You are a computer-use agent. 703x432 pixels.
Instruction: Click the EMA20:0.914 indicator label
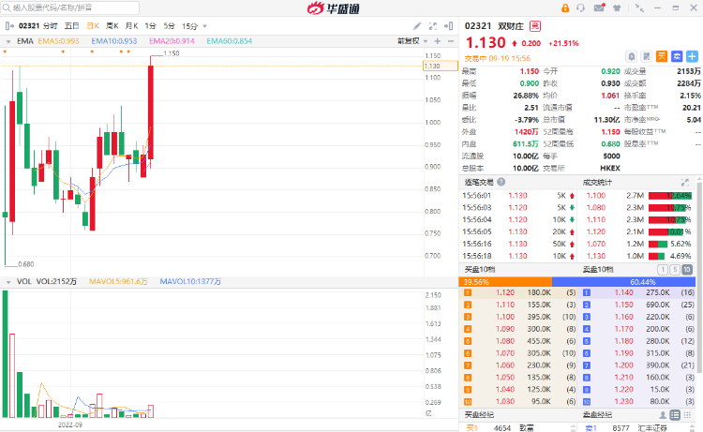pos(172,41)
